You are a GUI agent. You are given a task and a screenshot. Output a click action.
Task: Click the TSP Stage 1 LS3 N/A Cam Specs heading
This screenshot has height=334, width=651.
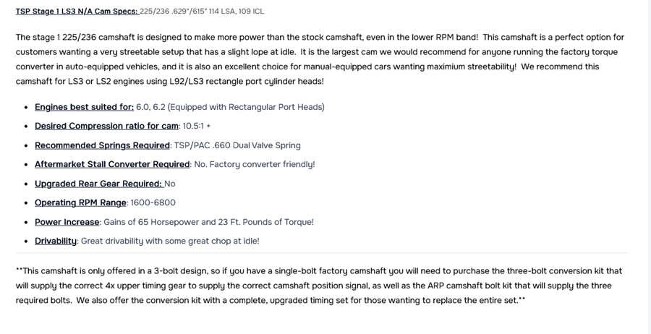pos(77,11)
